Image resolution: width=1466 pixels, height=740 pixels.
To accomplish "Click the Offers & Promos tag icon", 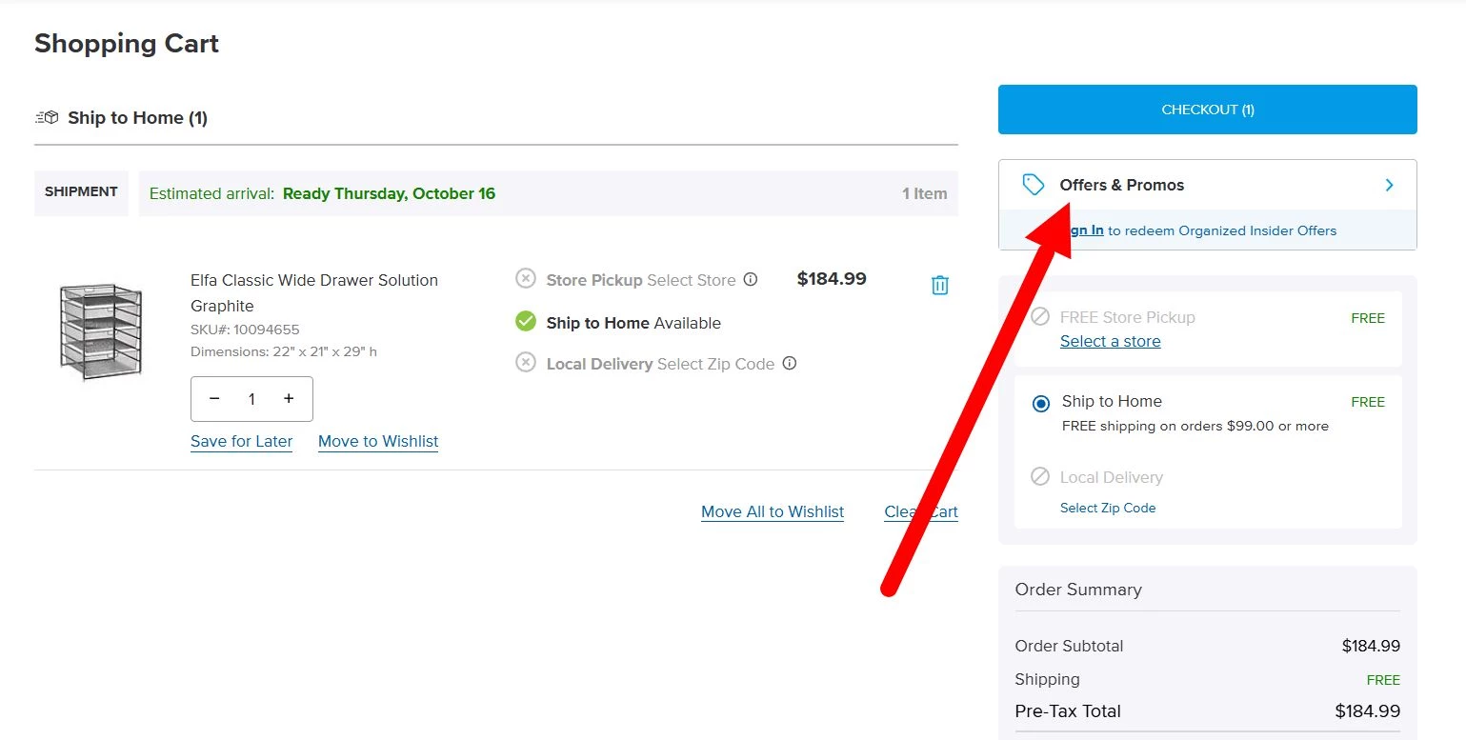I will click(1033, 185).
